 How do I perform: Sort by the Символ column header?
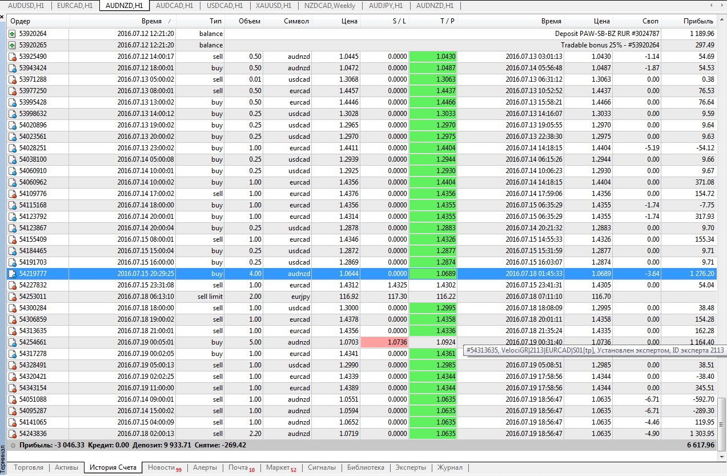pyautogui.click(x=288, y=21)
